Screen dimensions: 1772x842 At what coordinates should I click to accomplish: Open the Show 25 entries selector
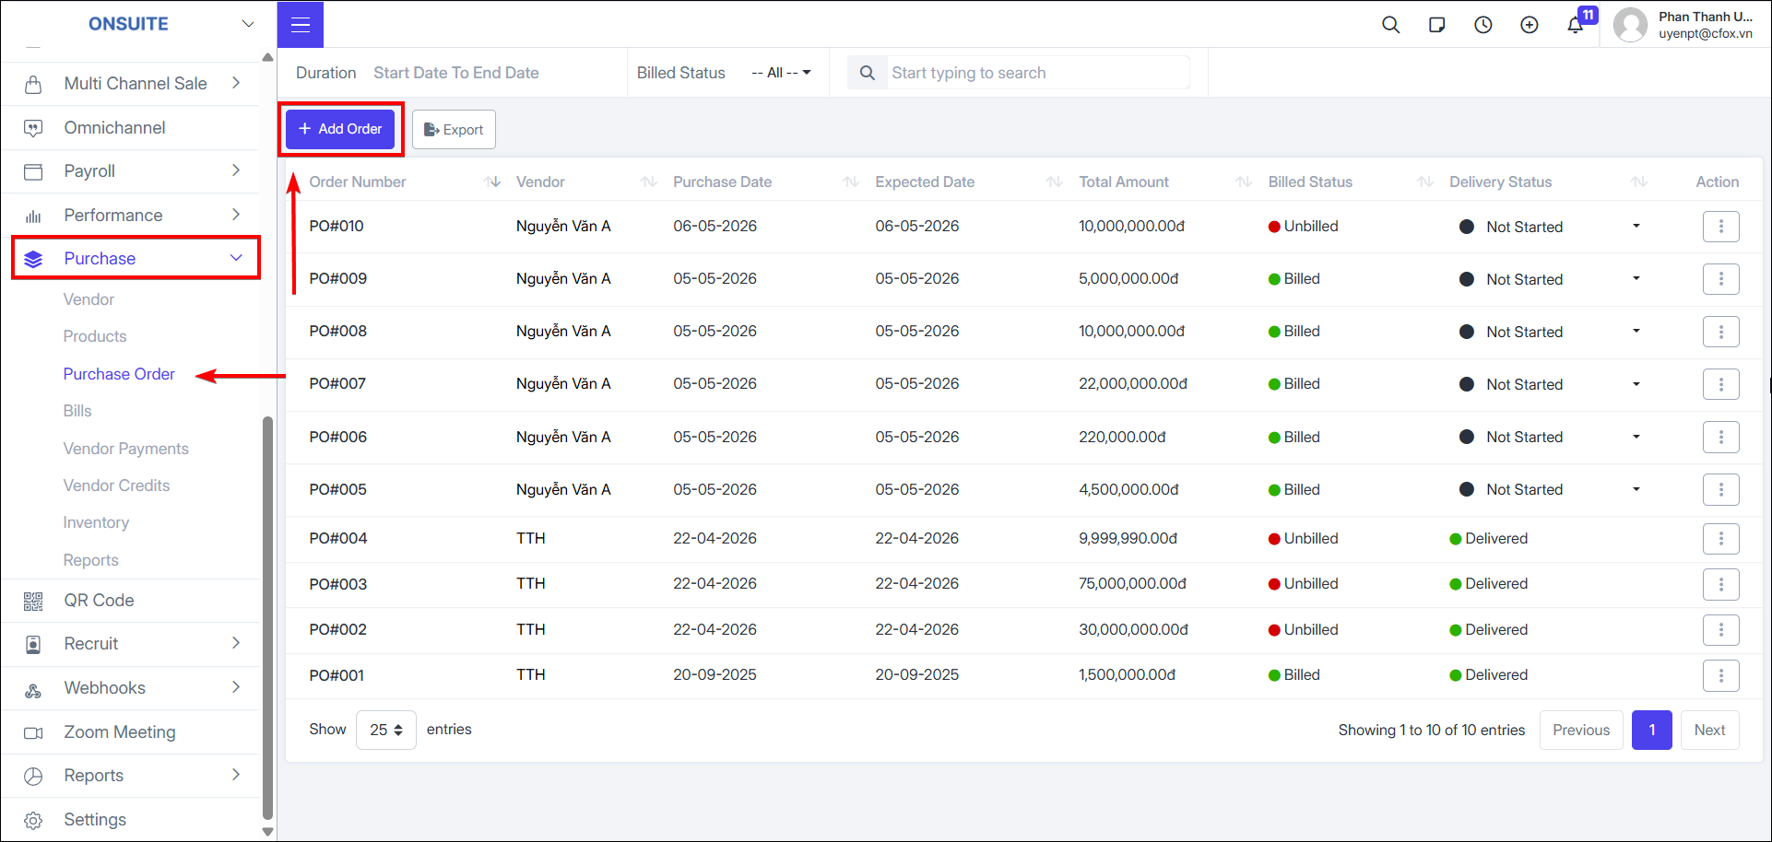[x=386, y=731]
